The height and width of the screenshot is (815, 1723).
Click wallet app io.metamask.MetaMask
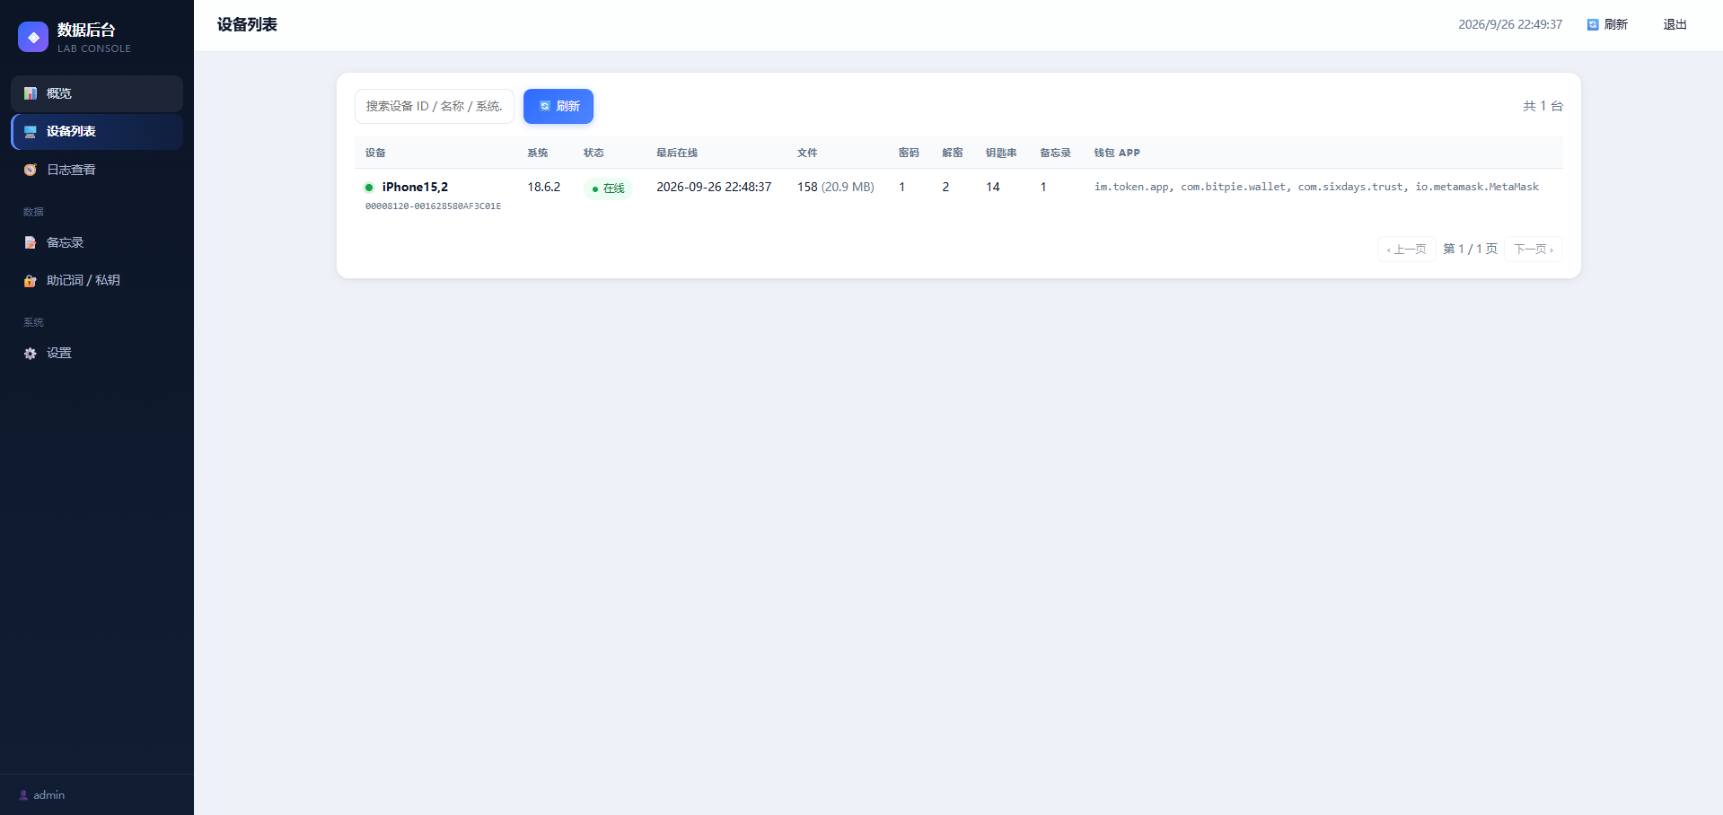point(1477,187)
